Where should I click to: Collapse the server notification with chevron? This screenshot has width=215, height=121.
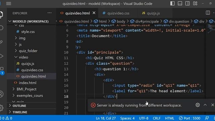point(205,105)
